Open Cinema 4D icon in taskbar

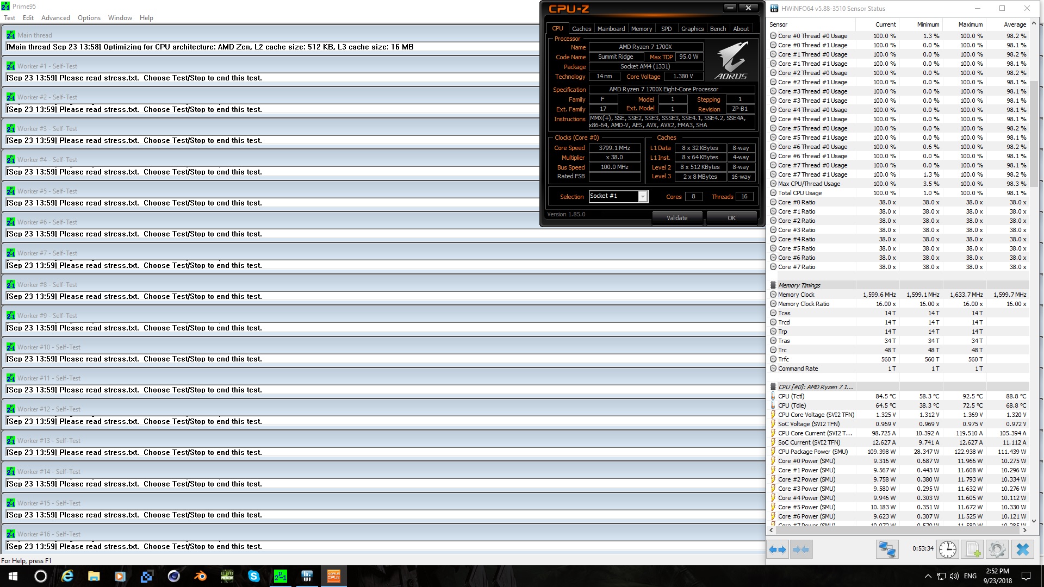173,576
